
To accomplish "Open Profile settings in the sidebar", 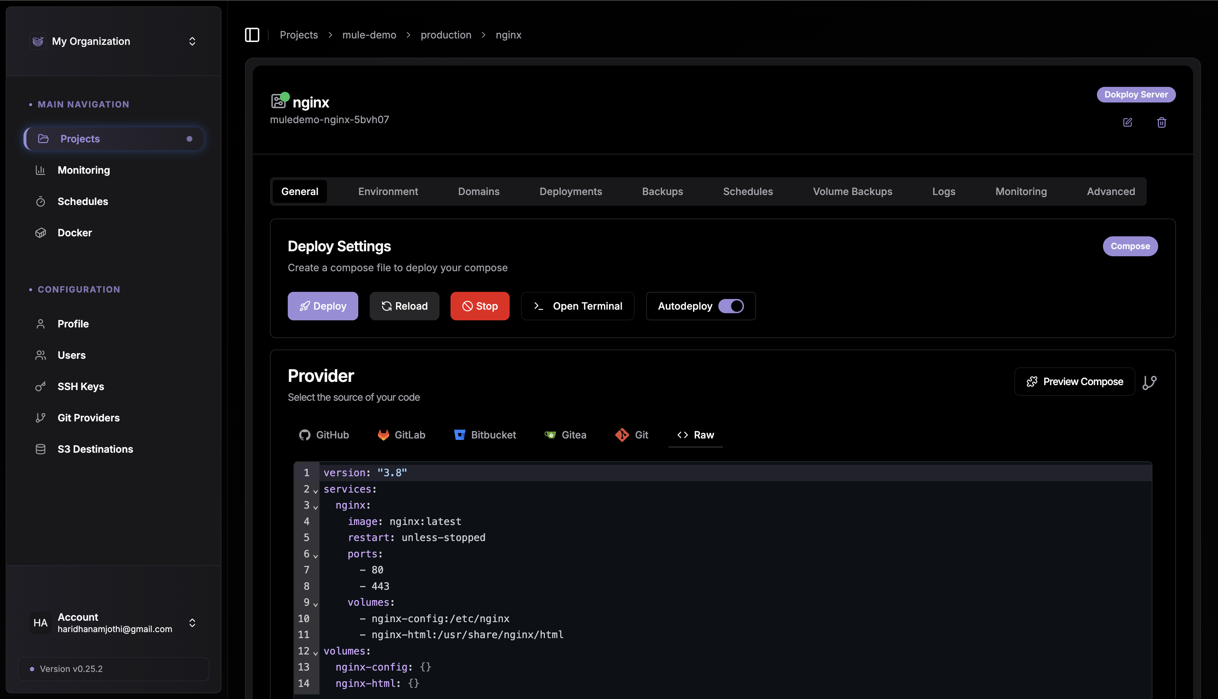I will point(113,324).
